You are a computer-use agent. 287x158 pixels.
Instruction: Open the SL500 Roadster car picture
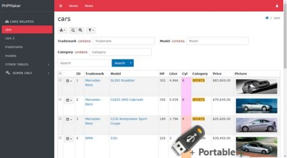pyautogui.click(x=257, y=86)
